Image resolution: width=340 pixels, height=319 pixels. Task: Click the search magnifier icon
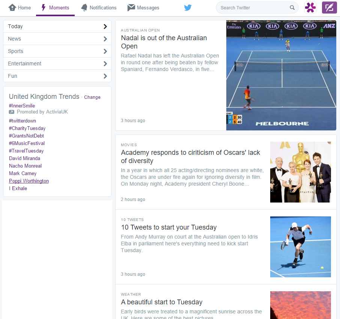point(292,8)
